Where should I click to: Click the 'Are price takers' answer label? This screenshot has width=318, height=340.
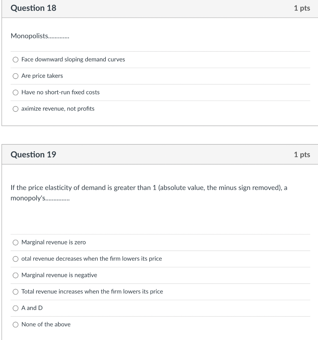[42, 76]
